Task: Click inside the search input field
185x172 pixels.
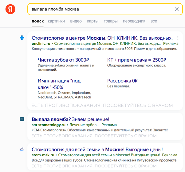Action: pyautogui.click(x=101, y=9)
